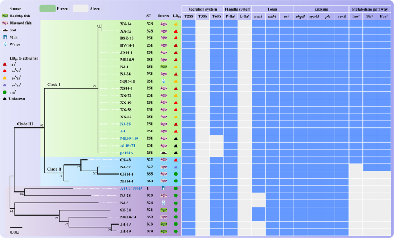394x238 pixels.
Task: Click the black Unknown legend triangle
Action: [5, 99]
